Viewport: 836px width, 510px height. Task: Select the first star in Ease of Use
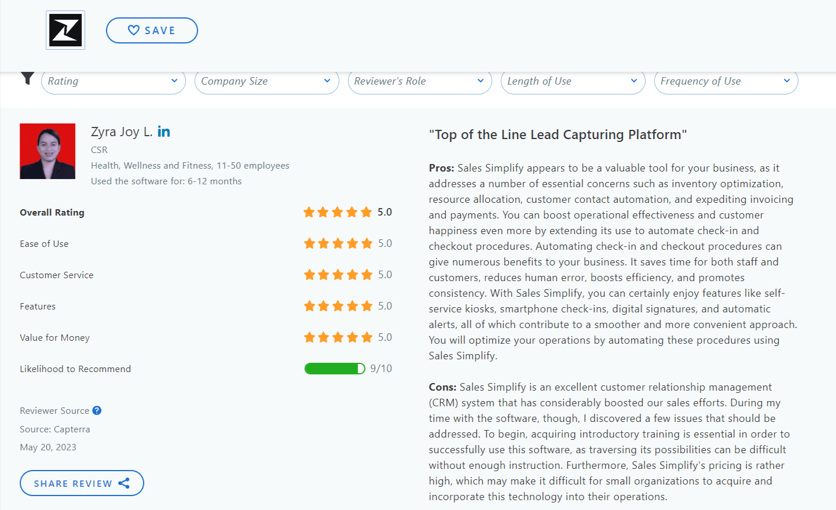coord(309,243)
